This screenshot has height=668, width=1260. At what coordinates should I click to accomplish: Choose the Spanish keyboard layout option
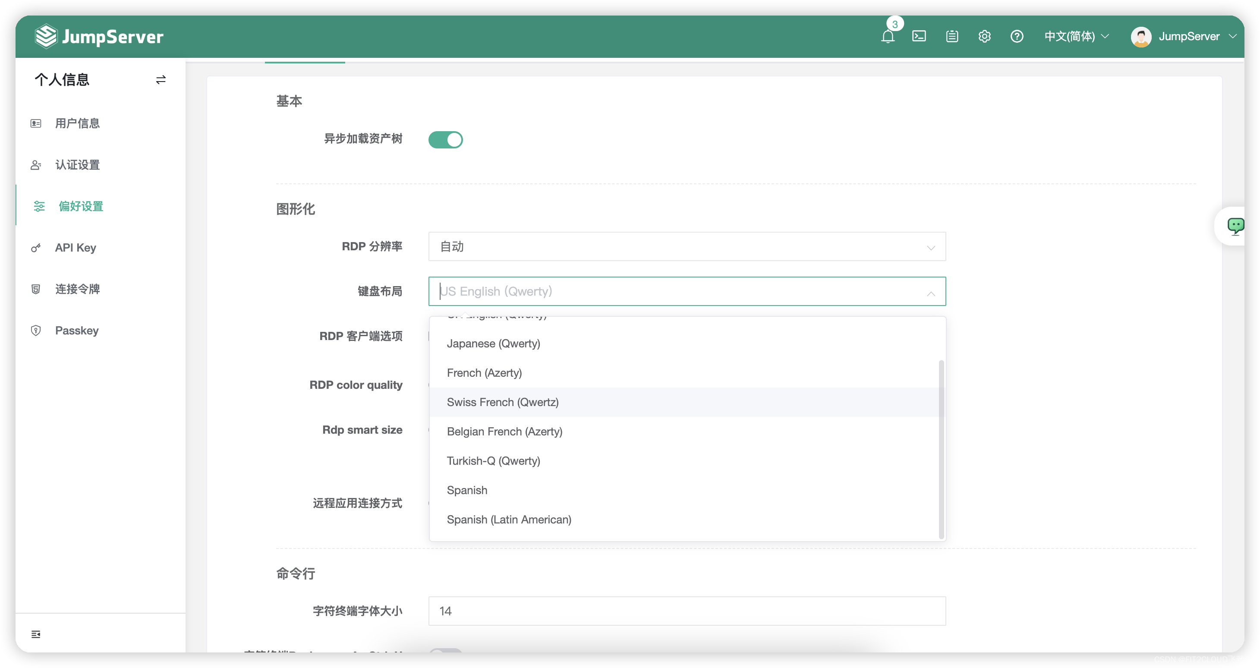[x=684, y=490]
